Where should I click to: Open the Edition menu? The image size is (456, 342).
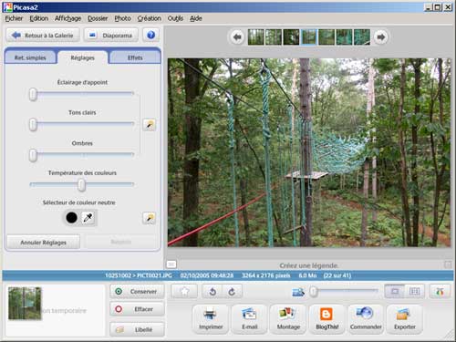[x=39, y=18]
